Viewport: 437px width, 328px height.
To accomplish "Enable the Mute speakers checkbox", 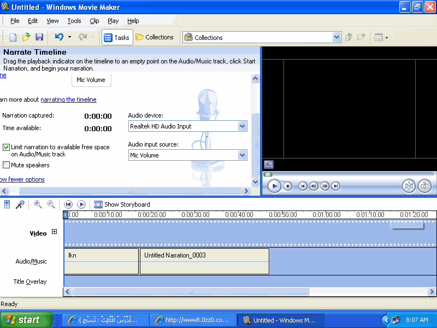I will [x=7, y=165].
